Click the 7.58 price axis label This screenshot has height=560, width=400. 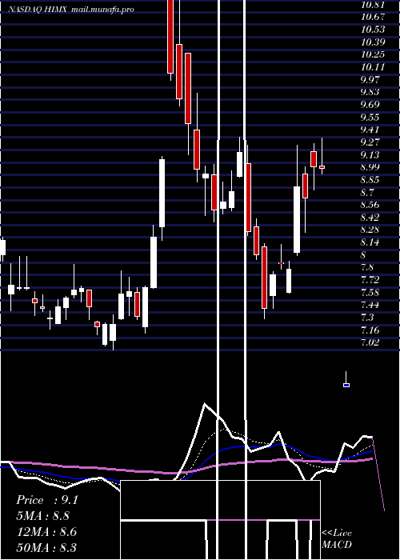[x=370, y=293]
